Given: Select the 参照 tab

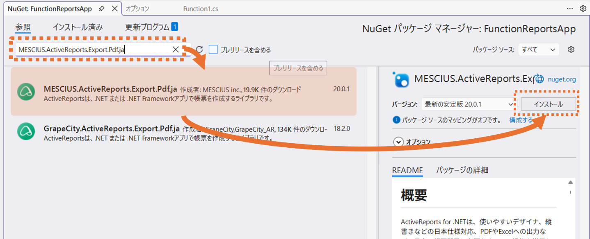Looking at the screenshot, I should [x=23, y=27].
